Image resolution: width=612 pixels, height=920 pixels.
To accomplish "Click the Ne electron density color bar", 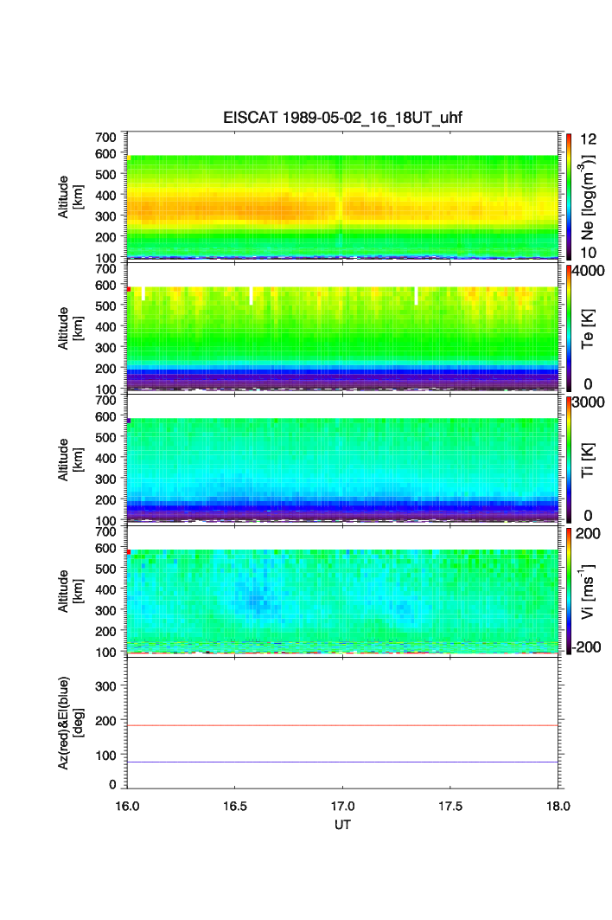I will tap(569, 196).
